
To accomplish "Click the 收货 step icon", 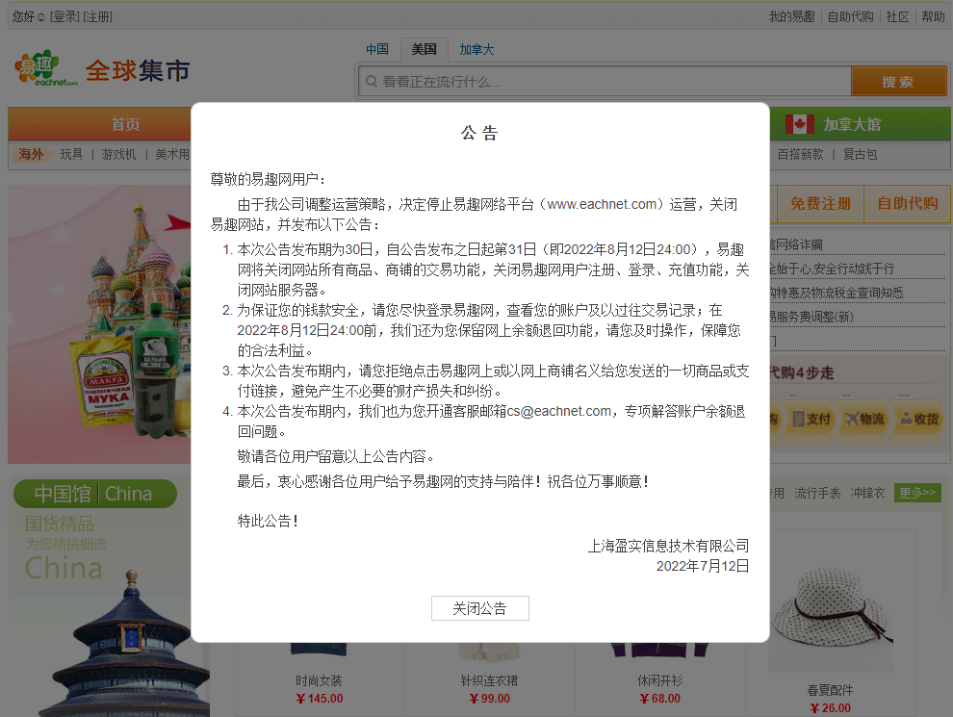I will [x=919, y=419].
